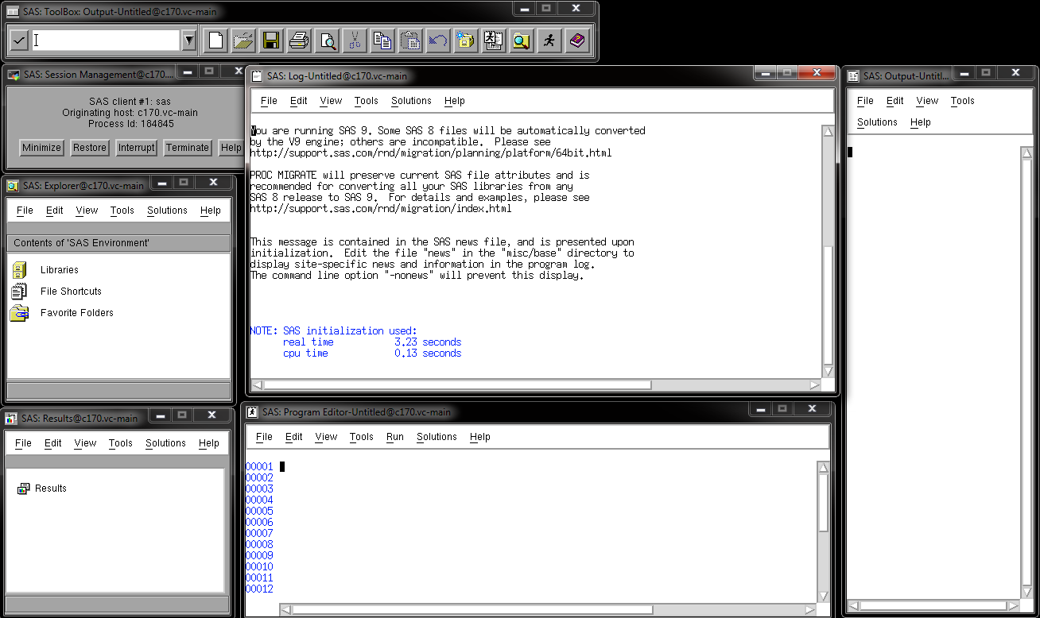Viewport: 1040px width, 618px height.
Task: Click the running man Submit icon
Action: coord(549,41)
